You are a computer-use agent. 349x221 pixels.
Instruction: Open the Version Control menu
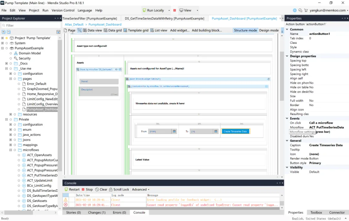pos(63,10)
